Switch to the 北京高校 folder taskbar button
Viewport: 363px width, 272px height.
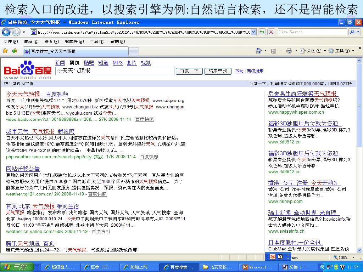click(x=219, y=267)
